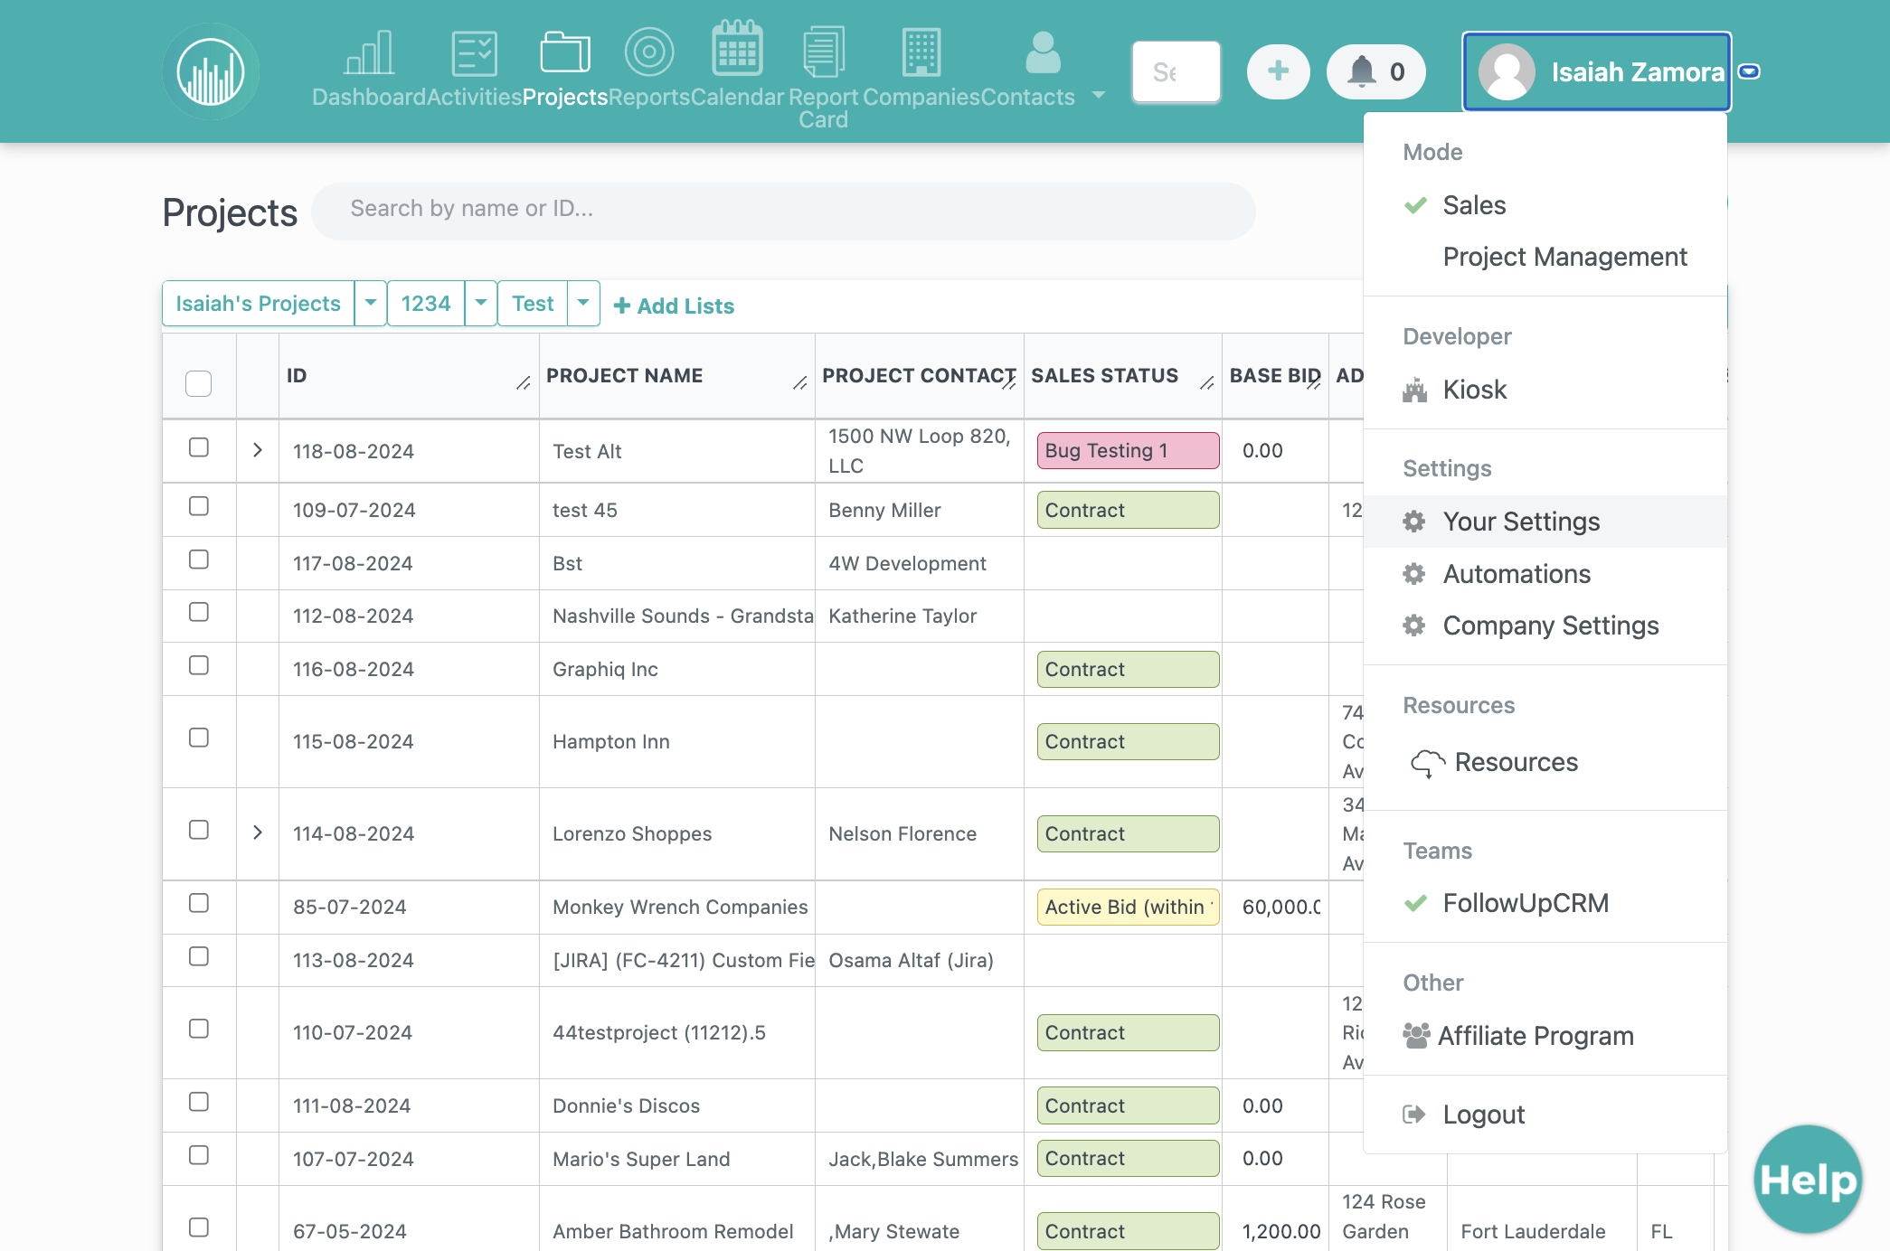Click Logout

(x=1545, y=1115)
